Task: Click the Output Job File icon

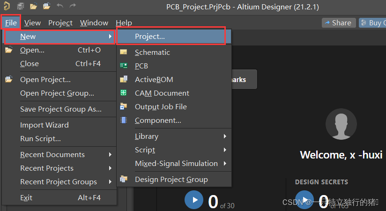Action: pos(123,106)
